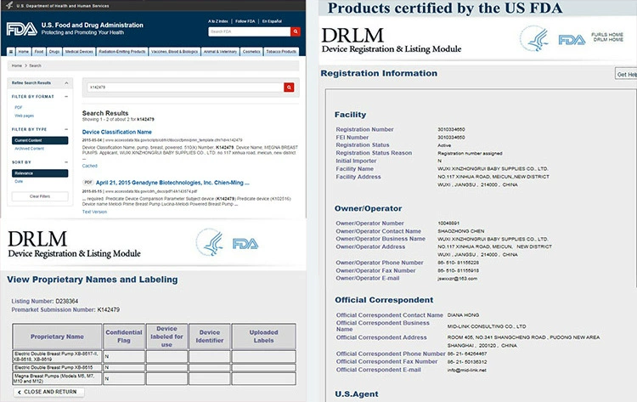The width and height of the screenshot is (637, 402).
Task: Open the Food tab
Action: [x=38, y=52]
